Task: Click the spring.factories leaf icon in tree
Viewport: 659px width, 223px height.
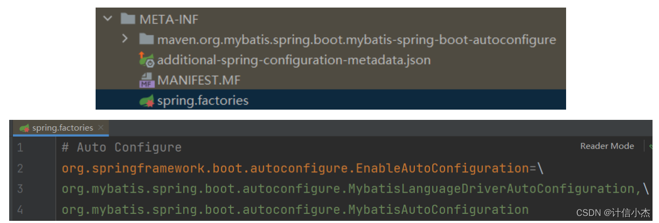Action: (147, 100)
